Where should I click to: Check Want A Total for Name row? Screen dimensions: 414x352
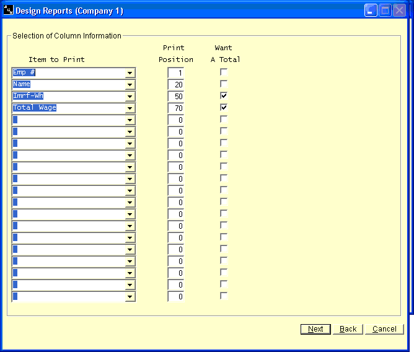click(x=224, y=84)
